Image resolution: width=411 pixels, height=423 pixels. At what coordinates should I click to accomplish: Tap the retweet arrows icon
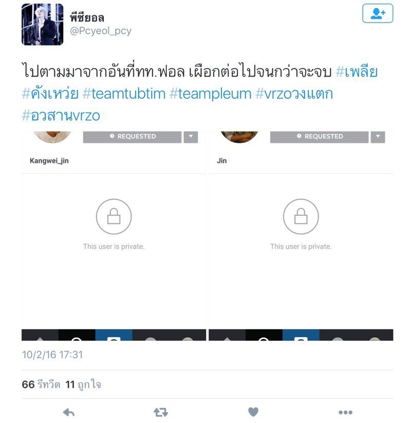pos(161,412)
